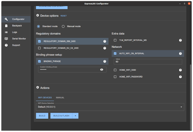Check REGULATORY_DOMAIN_EU_CE_2400 checkbox

(x=40, y=48)
